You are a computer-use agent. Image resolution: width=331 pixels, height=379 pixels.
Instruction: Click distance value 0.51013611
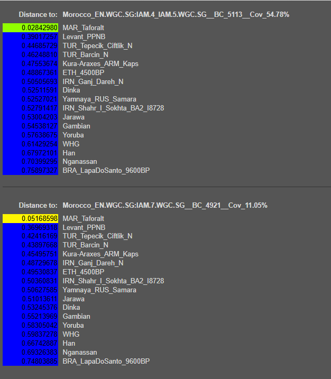(30, 299)
